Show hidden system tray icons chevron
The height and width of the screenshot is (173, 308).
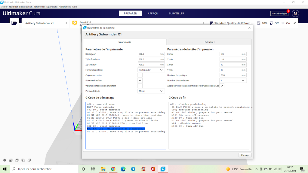click(256, 169)
